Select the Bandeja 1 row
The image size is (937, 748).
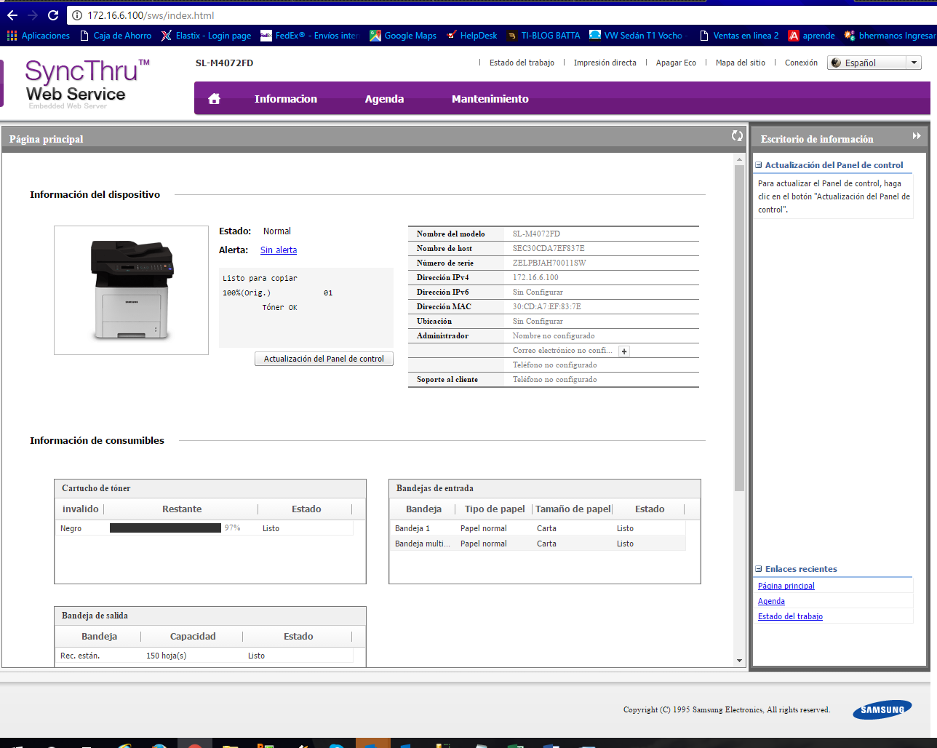[538, 528]
